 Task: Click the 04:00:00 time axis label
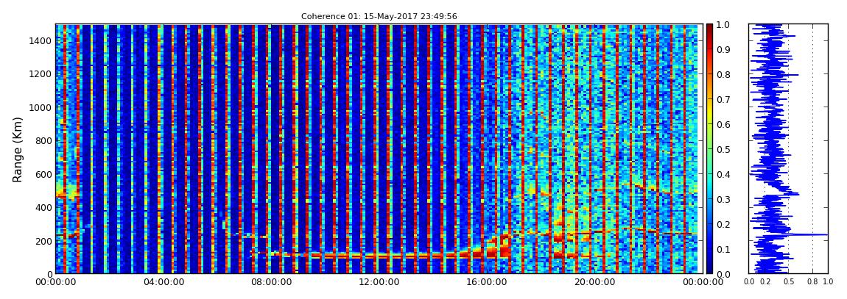163,282
